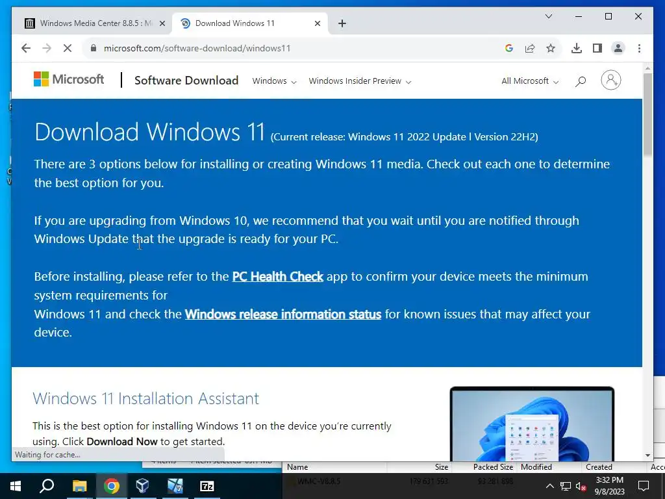Open the PC Health Check link
665x499 pixels.
[x=278, y=277]
